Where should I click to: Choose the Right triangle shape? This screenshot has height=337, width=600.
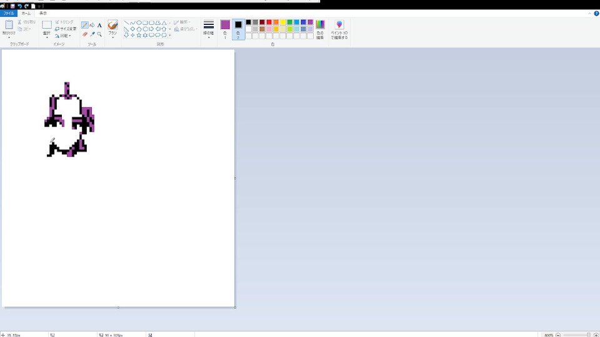126,29
